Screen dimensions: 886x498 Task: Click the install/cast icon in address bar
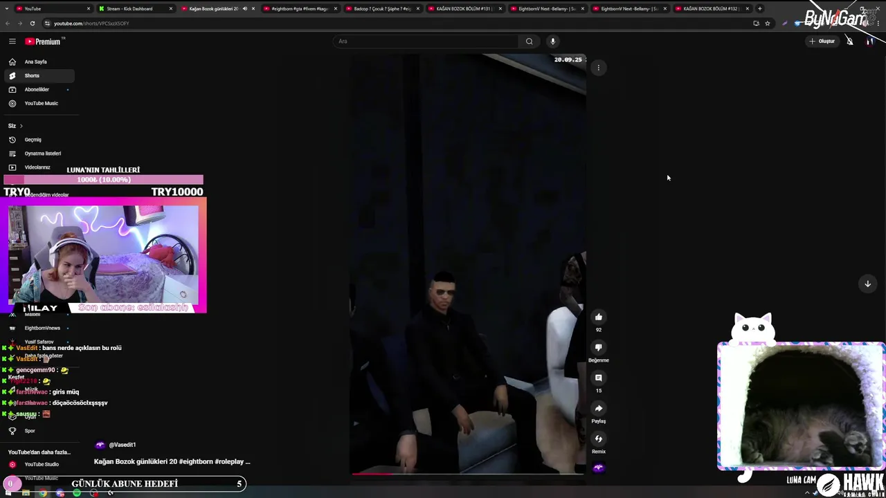pyautogui.click(x=756, y=23)
